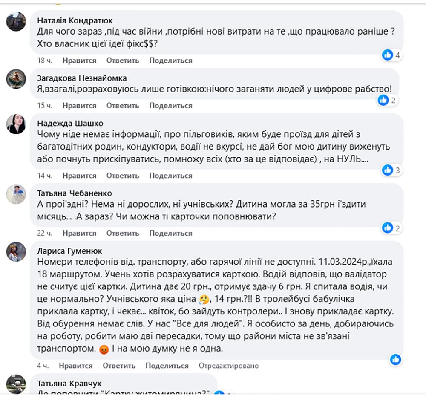Viewport: 426px width, 398px height.
Task: Click 'Нравится' under Наталія Кондратюк's comment
Action: coord(79,61)
